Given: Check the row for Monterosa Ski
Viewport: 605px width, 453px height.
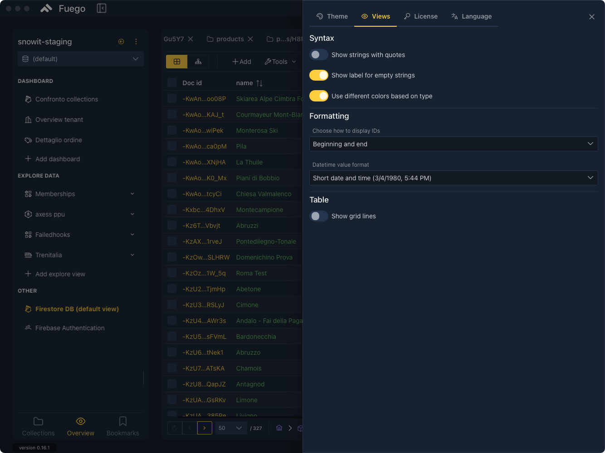Looking at the screenshot, I should coord(172,130).
